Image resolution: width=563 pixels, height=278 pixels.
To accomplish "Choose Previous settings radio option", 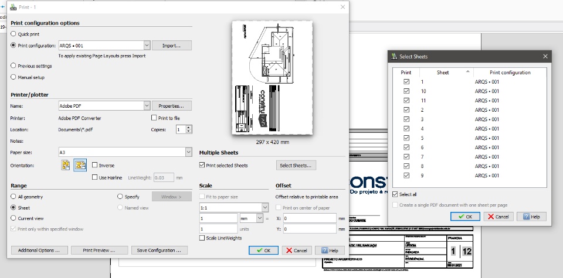I will click(x=13, y=66).
